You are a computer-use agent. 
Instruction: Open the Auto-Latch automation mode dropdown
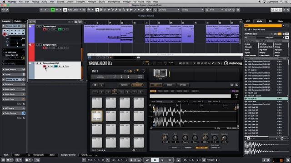coord(74,10)
